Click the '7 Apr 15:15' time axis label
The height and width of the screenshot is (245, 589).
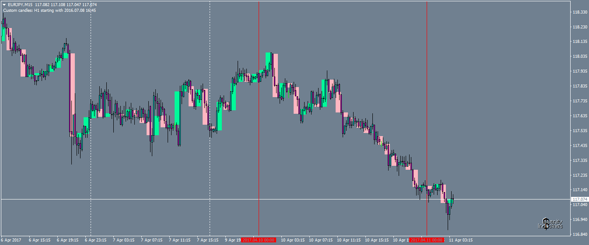point(207,240)
